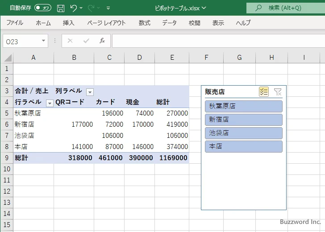Select column C header
This screenshot has height=232, width=325.
[109, 58]
